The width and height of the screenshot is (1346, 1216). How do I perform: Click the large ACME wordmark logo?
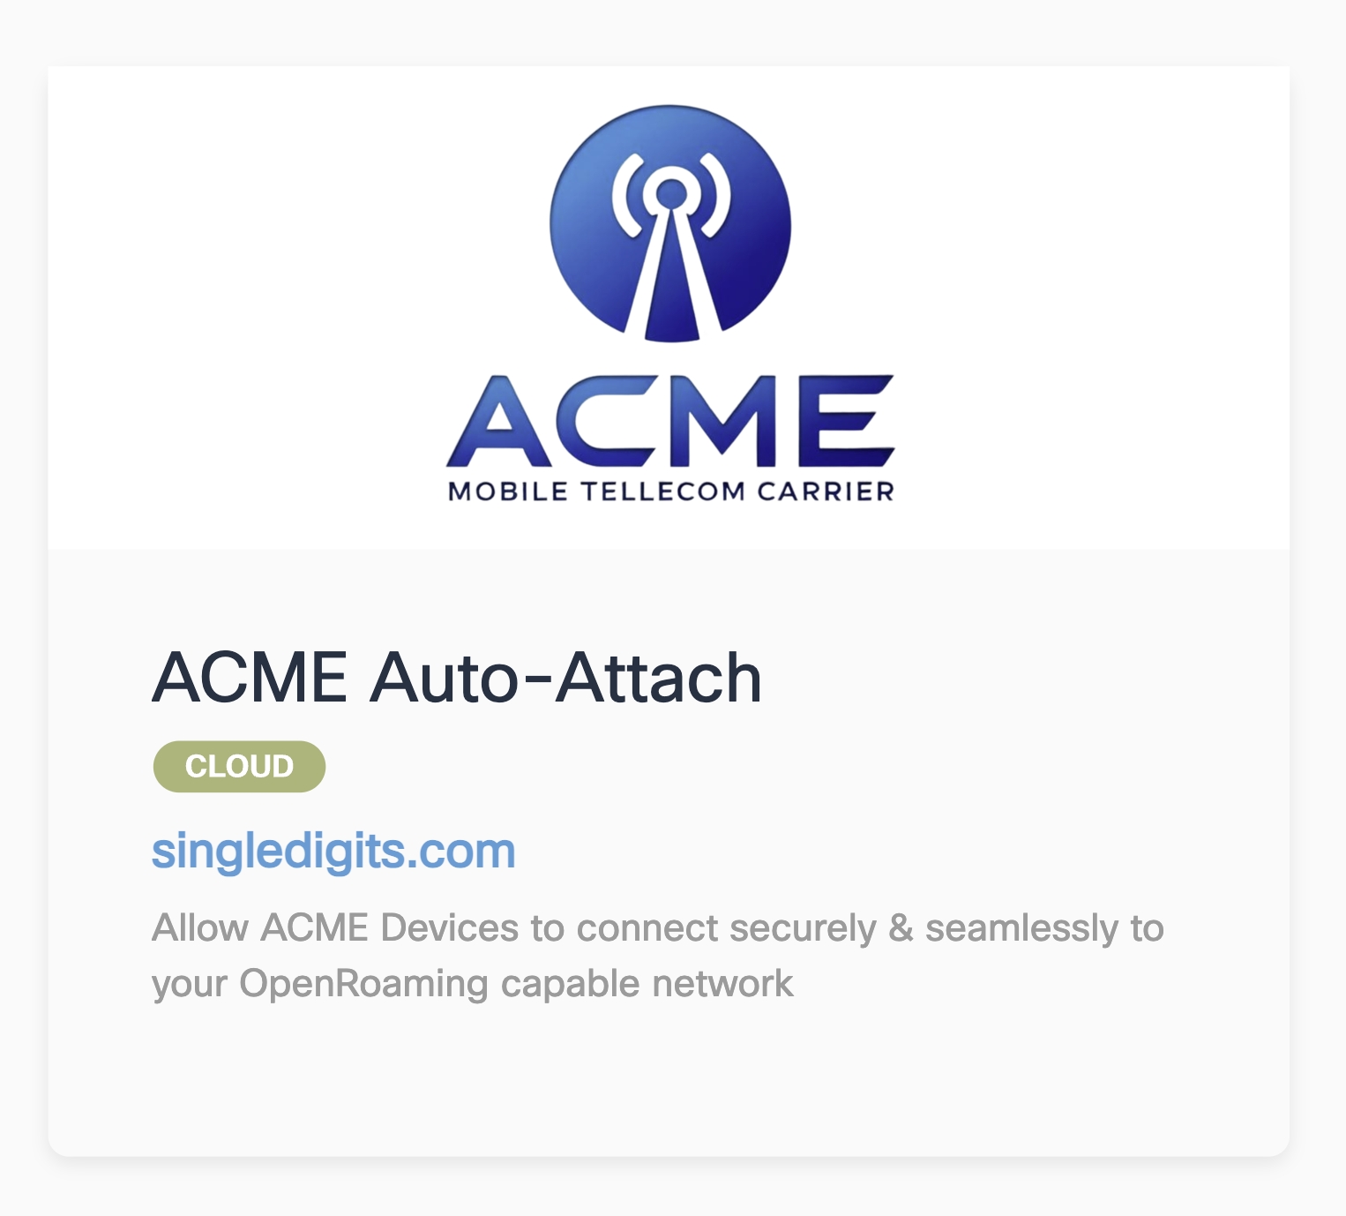point(670,421)
